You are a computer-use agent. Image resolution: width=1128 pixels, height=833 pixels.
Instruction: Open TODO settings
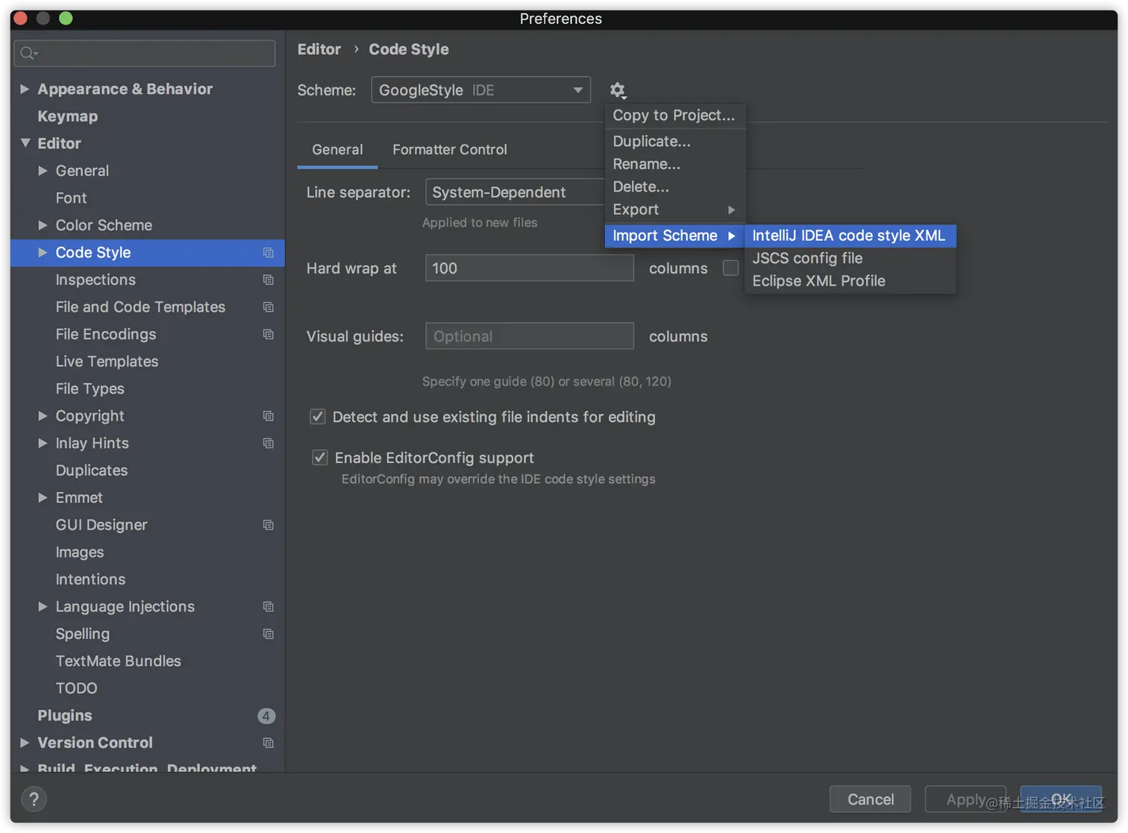(x=77, y=688)
